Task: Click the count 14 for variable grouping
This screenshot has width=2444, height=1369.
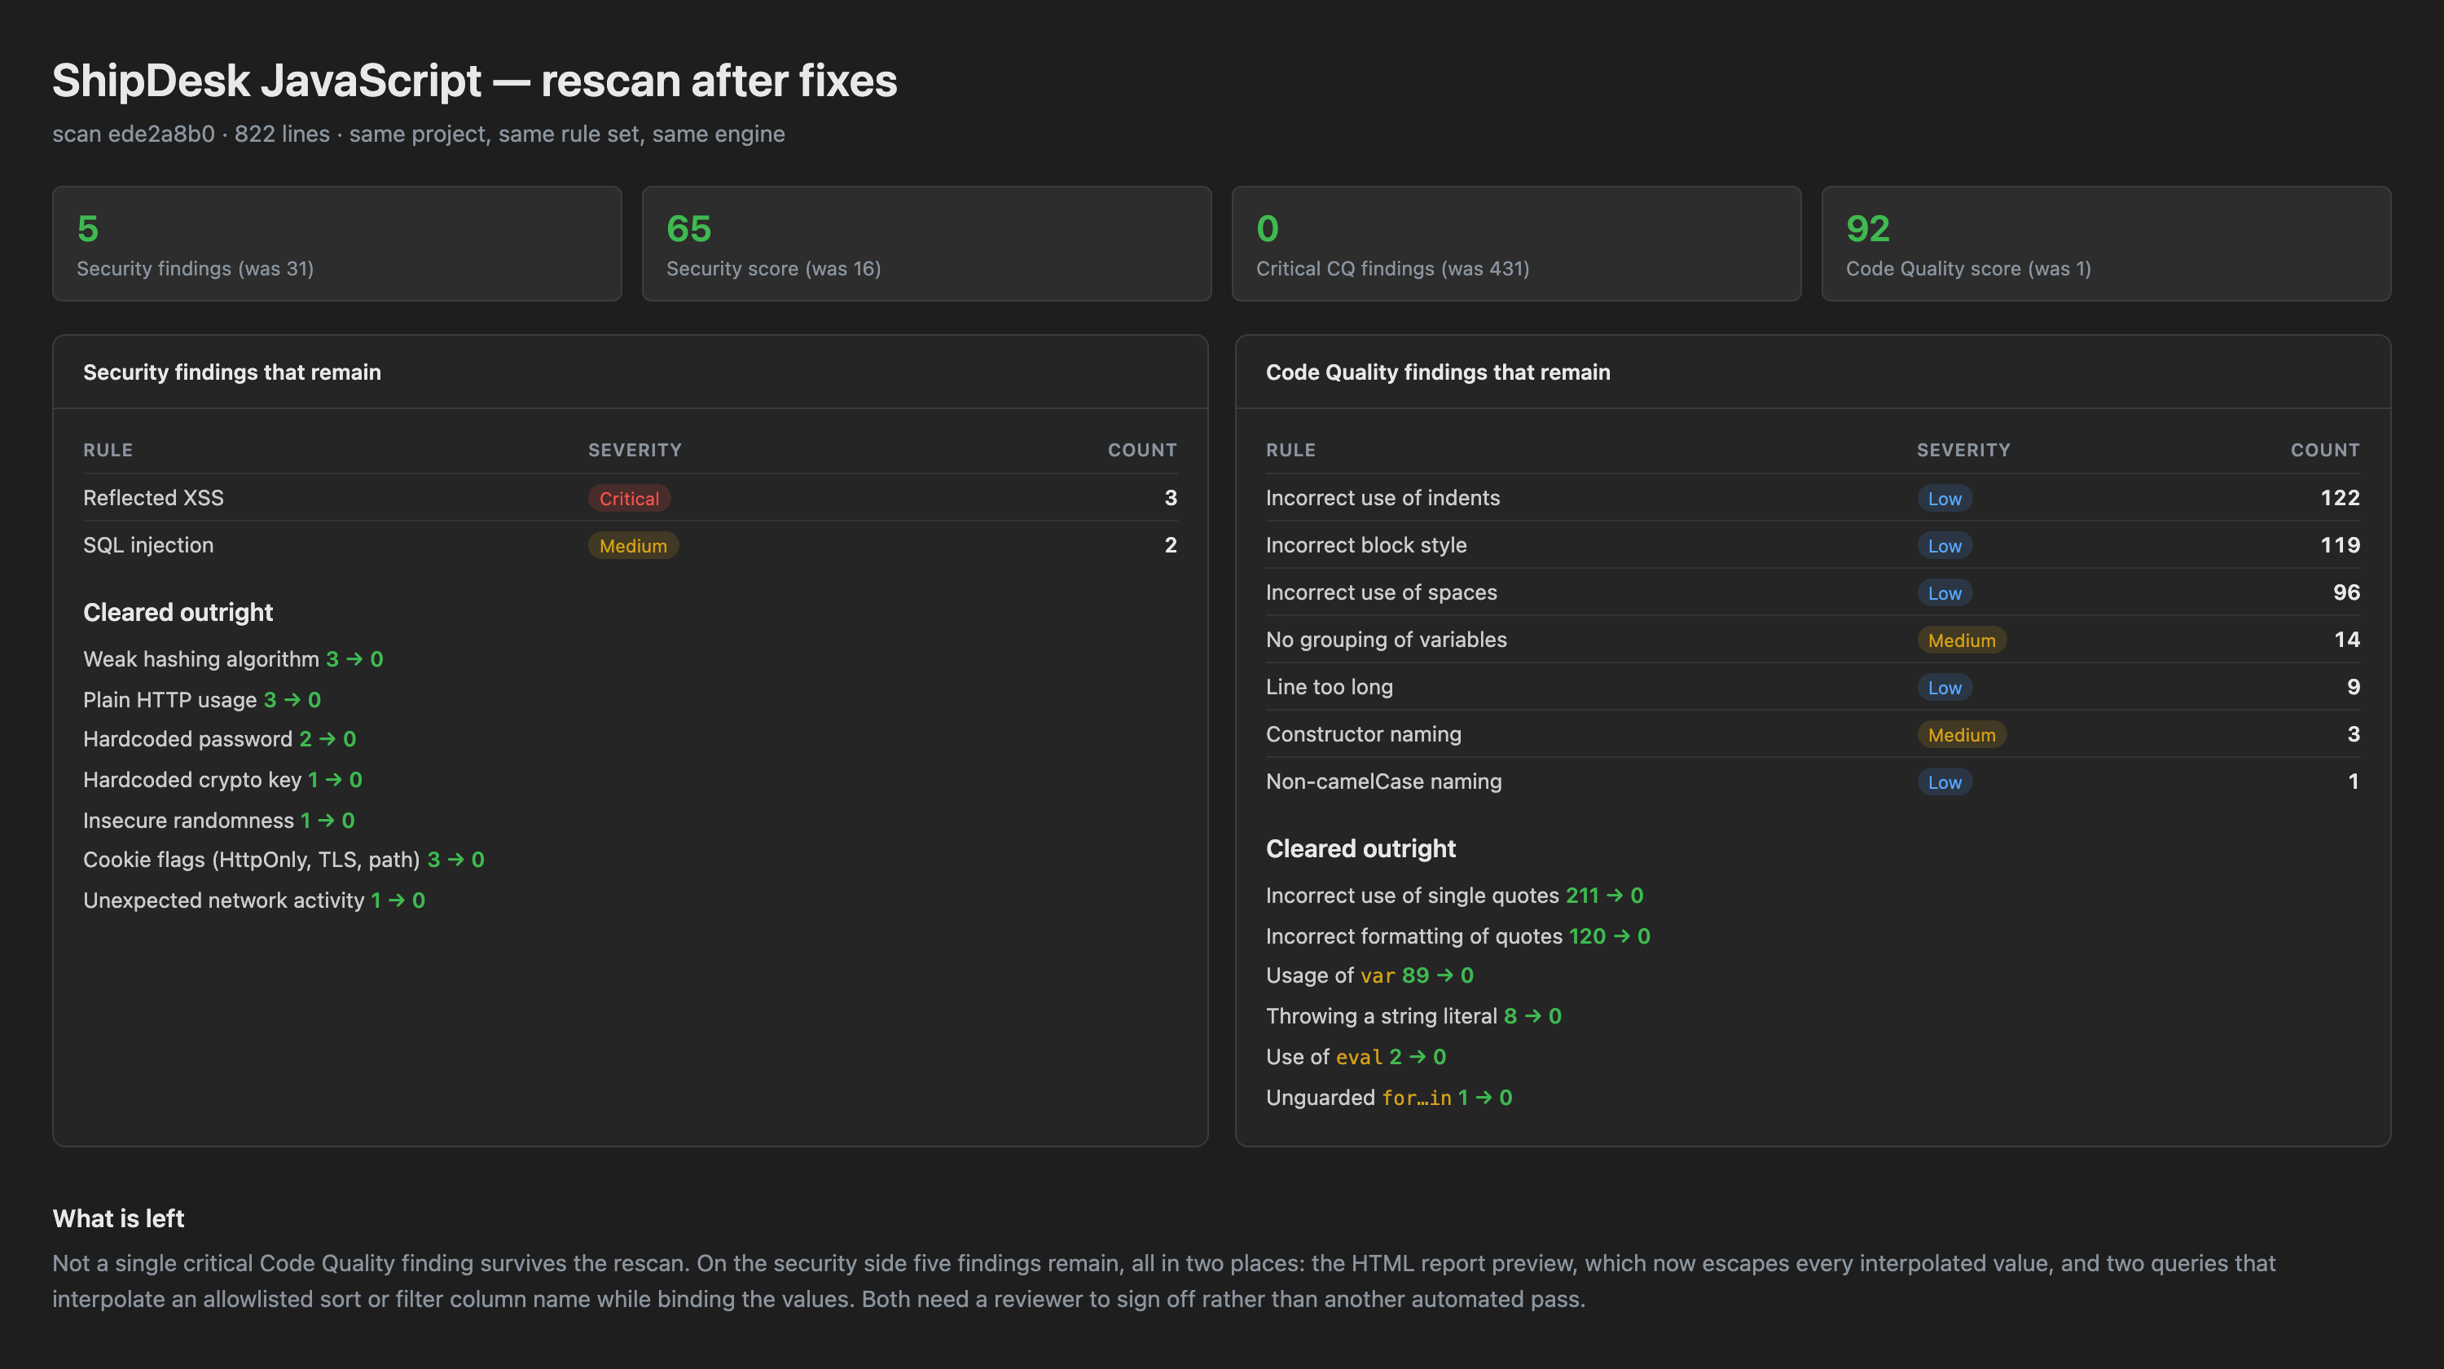Action: point(2347,640)
